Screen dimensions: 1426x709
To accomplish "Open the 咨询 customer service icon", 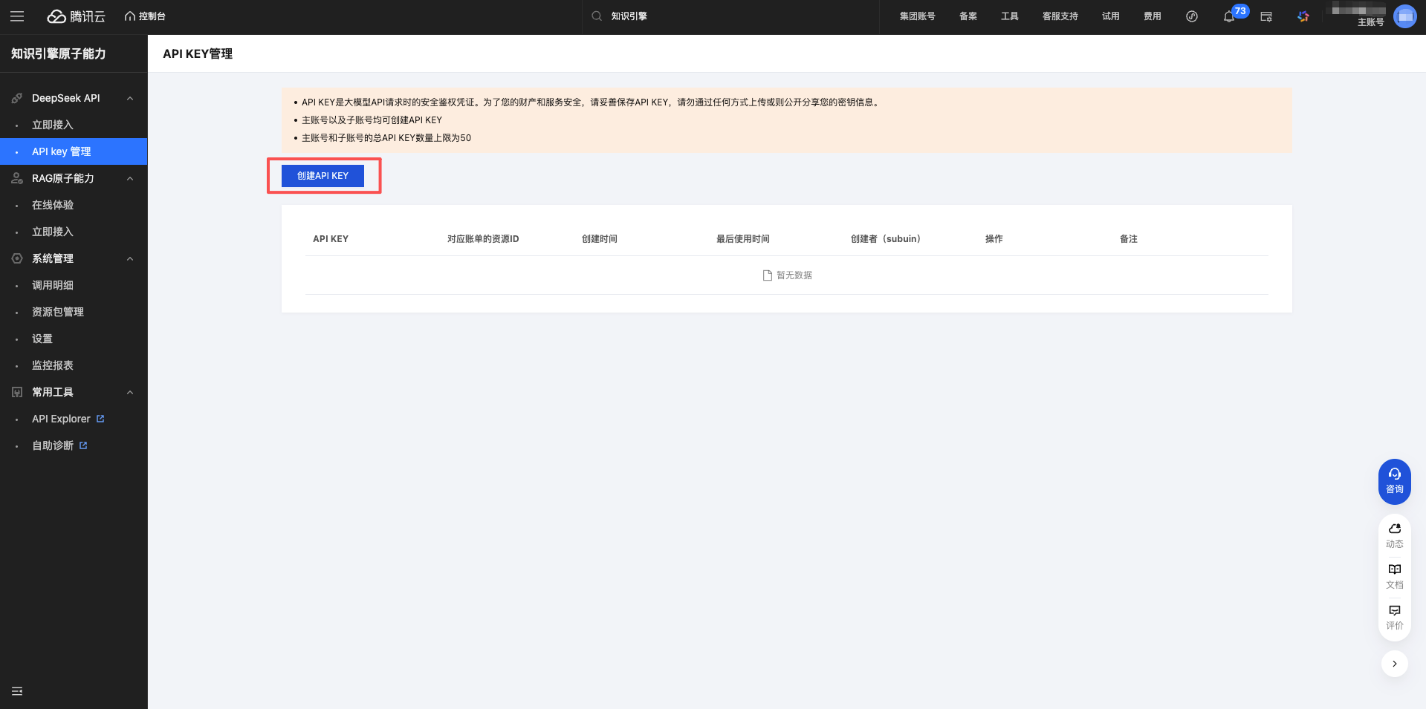I will pyautogui.click(x=1394, y=481).
